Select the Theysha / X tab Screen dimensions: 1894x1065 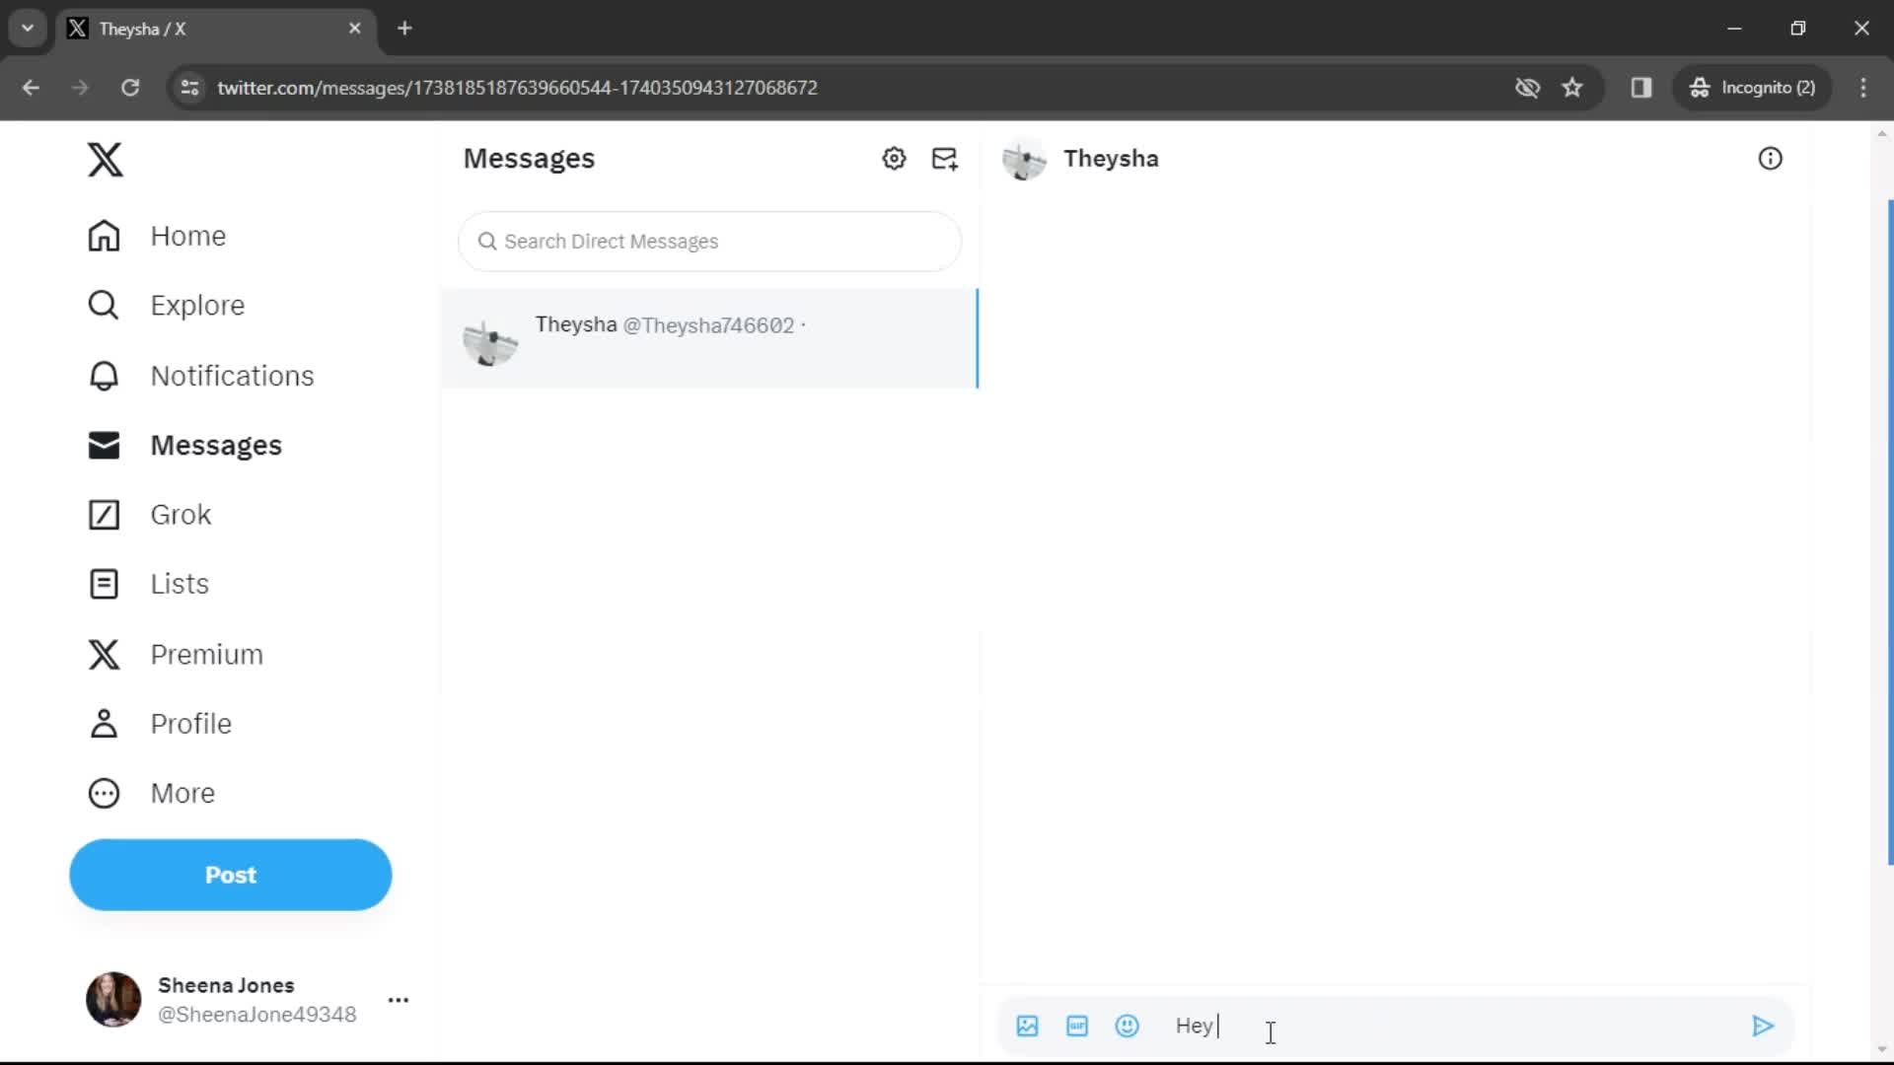point(214,29)
